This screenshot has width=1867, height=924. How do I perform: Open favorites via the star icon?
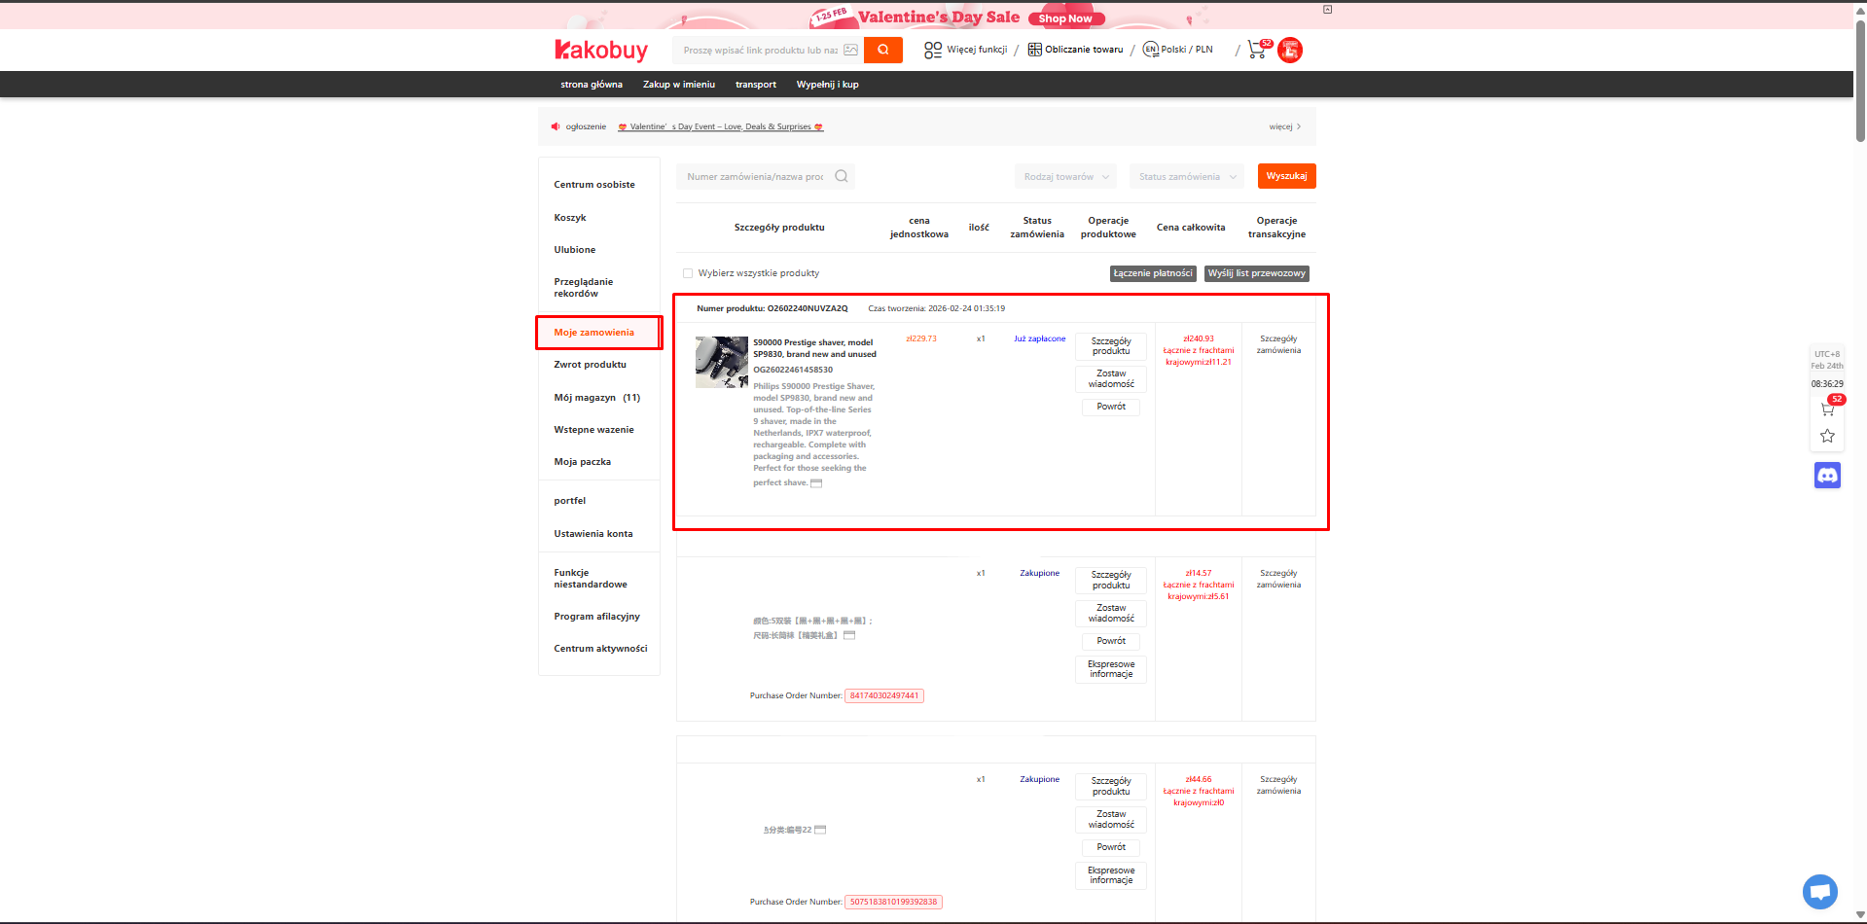(x=1826, y=436)
